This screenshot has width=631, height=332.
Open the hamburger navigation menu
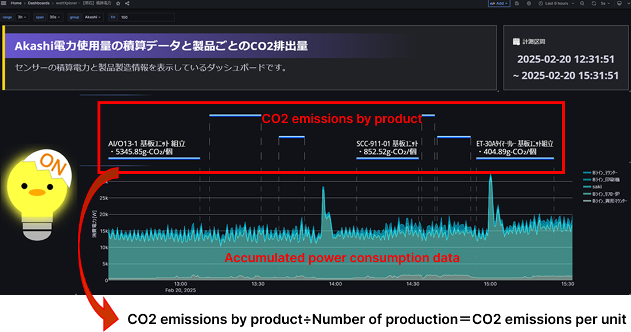coord(4,3)
